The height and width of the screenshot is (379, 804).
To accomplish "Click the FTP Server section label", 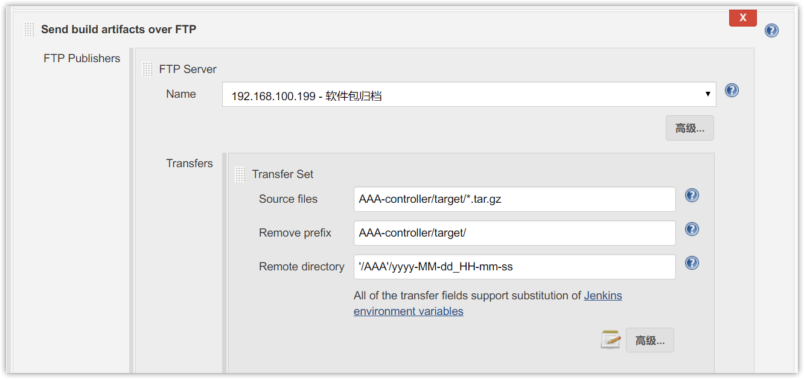I will point(188,69).
